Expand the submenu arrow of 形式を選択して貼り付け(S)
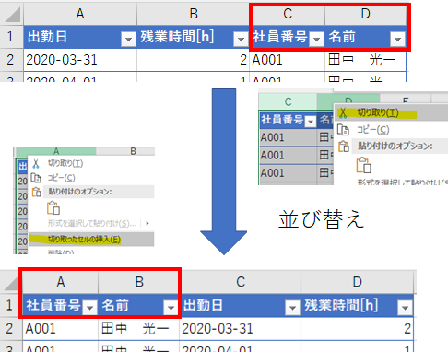The width and height of the screenshot is (448, 352). click(147, 223)
